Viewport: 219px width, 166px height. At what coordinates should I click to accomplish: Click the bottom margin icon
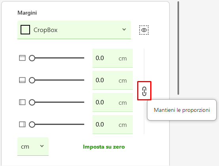point(22,80)
